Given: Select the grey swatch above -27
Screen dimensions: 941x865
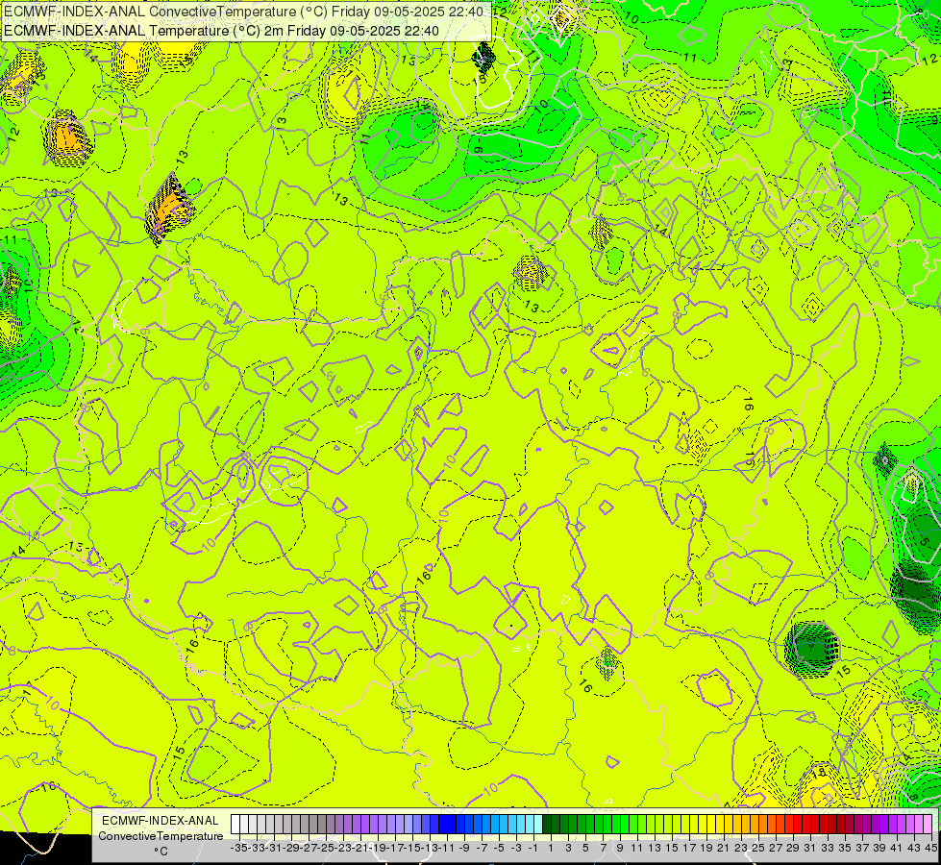Looking at the screenshot, I should (305, 824).
